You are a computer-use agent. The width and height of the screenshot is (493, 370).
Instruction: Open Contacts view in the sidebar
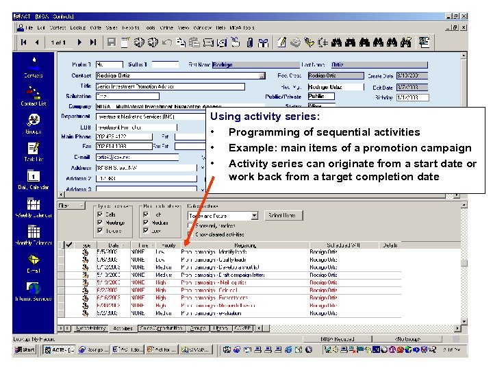coord(34,68)
